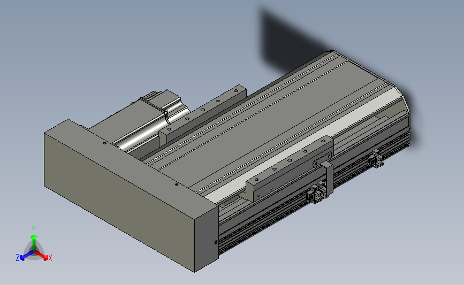This screenshot has width=464, height=285.
Task: Select the lone sensor near the far end
Action: 376,158
